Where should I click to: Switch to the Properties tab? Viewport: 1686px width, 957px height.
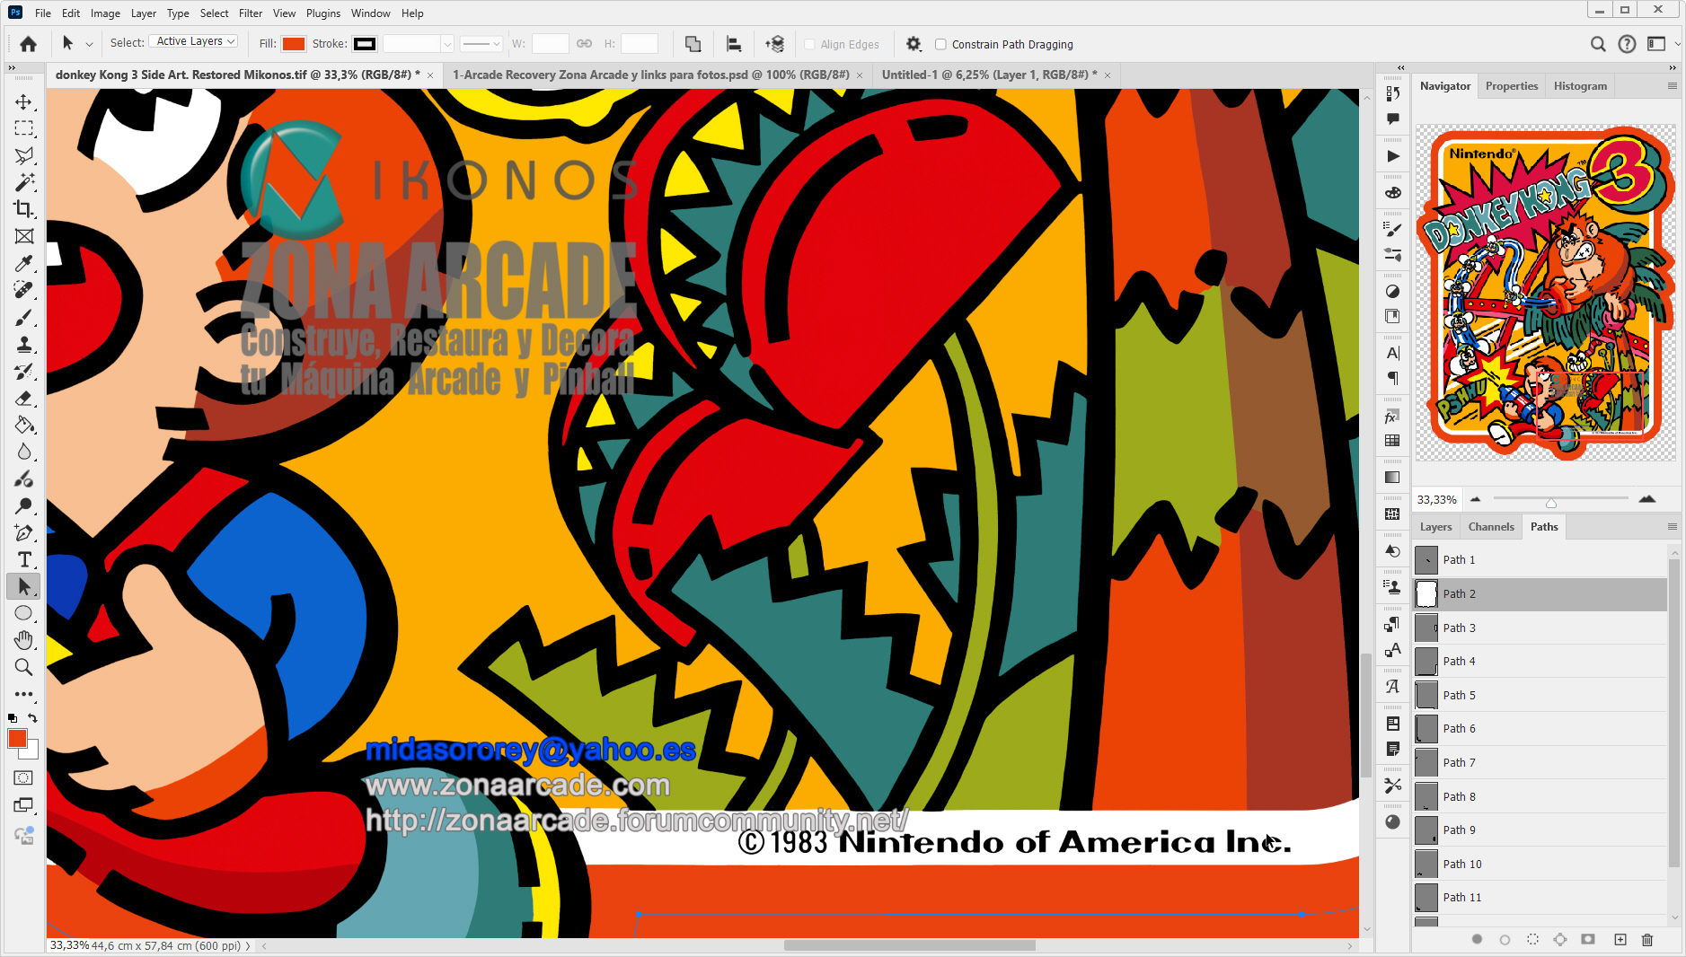tap(1512, 86)
